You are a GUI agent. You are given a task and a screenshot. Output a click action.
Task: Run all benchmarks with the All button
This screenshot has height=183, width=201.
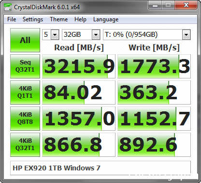25,40
